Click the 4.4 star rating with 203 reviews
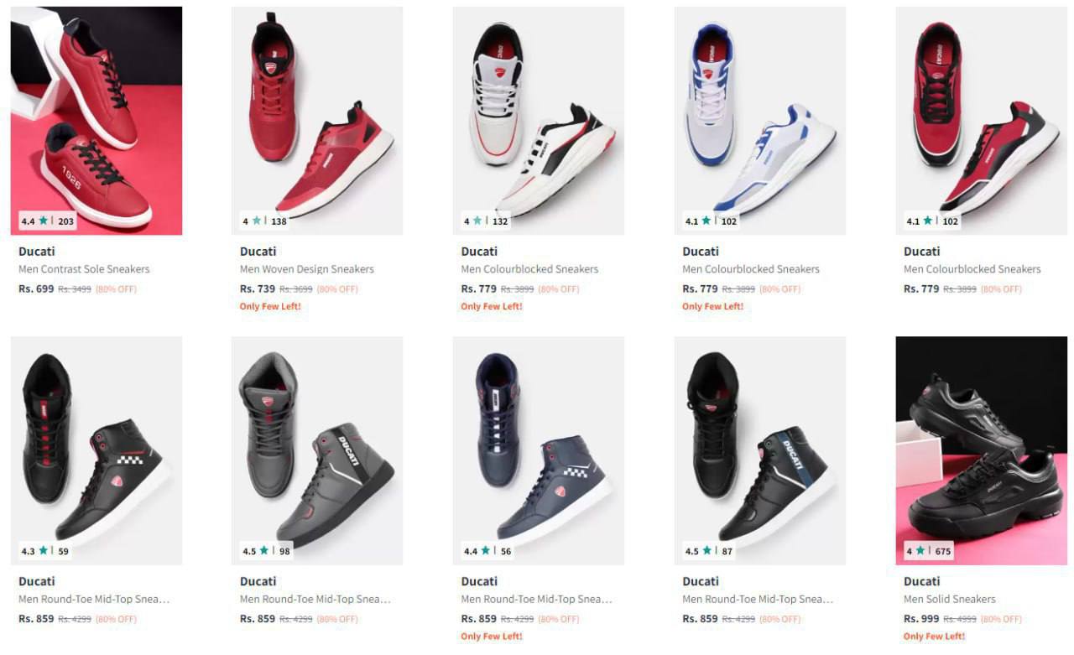Screen dimensions: 1074x655 coord(48,221)
